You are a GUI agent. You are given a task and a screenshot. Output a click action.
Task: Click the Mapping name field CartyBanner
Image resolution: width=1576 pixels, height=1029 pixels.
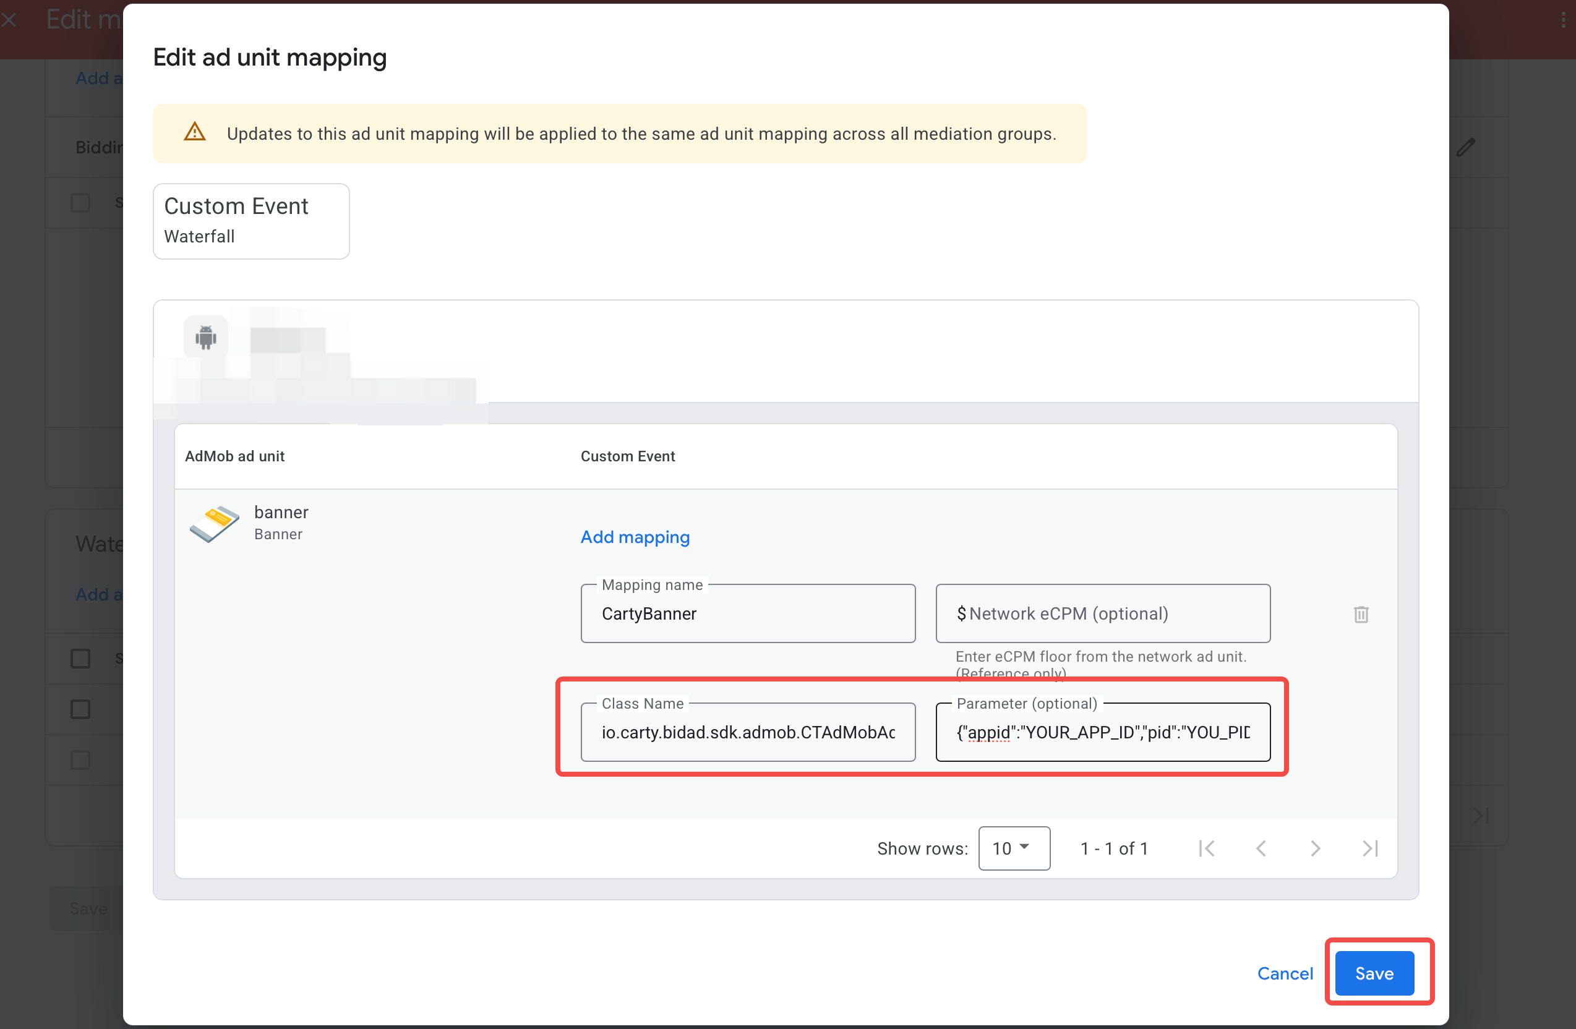point(748,614)
